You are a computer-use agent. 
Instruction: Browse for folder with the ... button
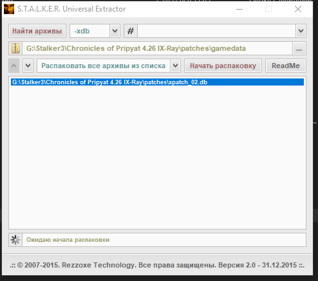pyautogui.click(x=299, y=48)
